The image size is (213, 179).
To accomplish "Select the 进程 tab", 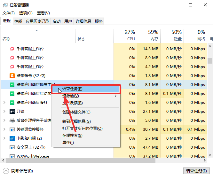I will click(7, 21).
